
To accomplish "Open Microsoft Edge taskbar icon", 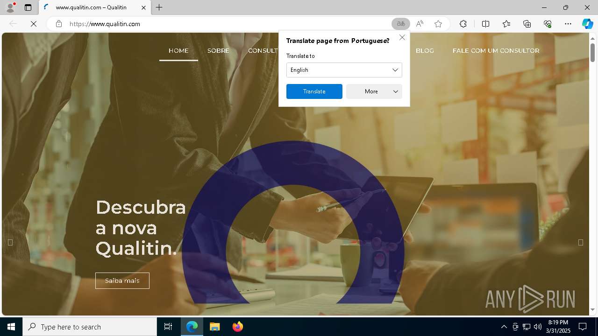I will click(x=192, y=327).
